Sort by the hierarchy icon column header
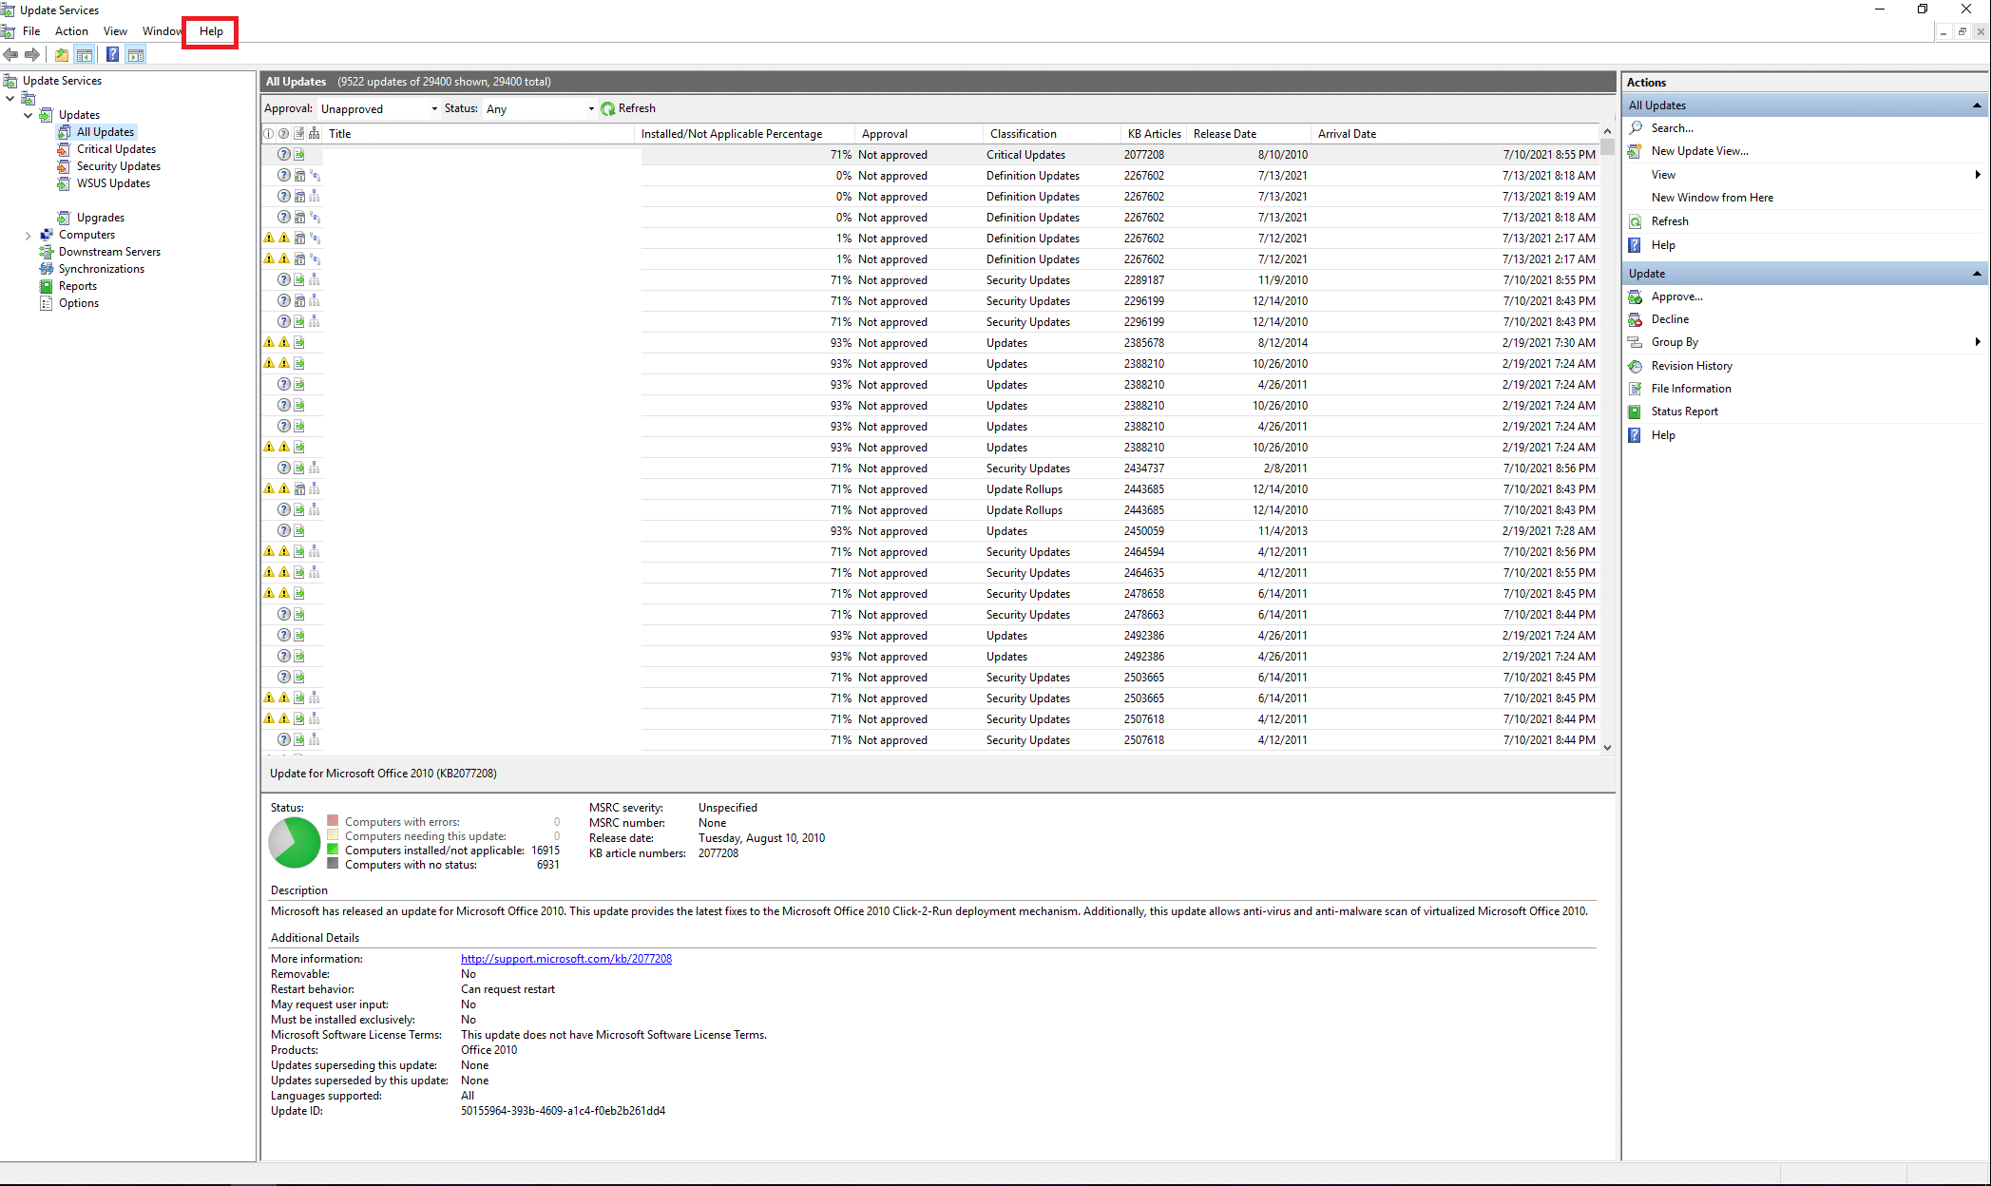Screen dimensions: 1991x1186 point(315,134)
